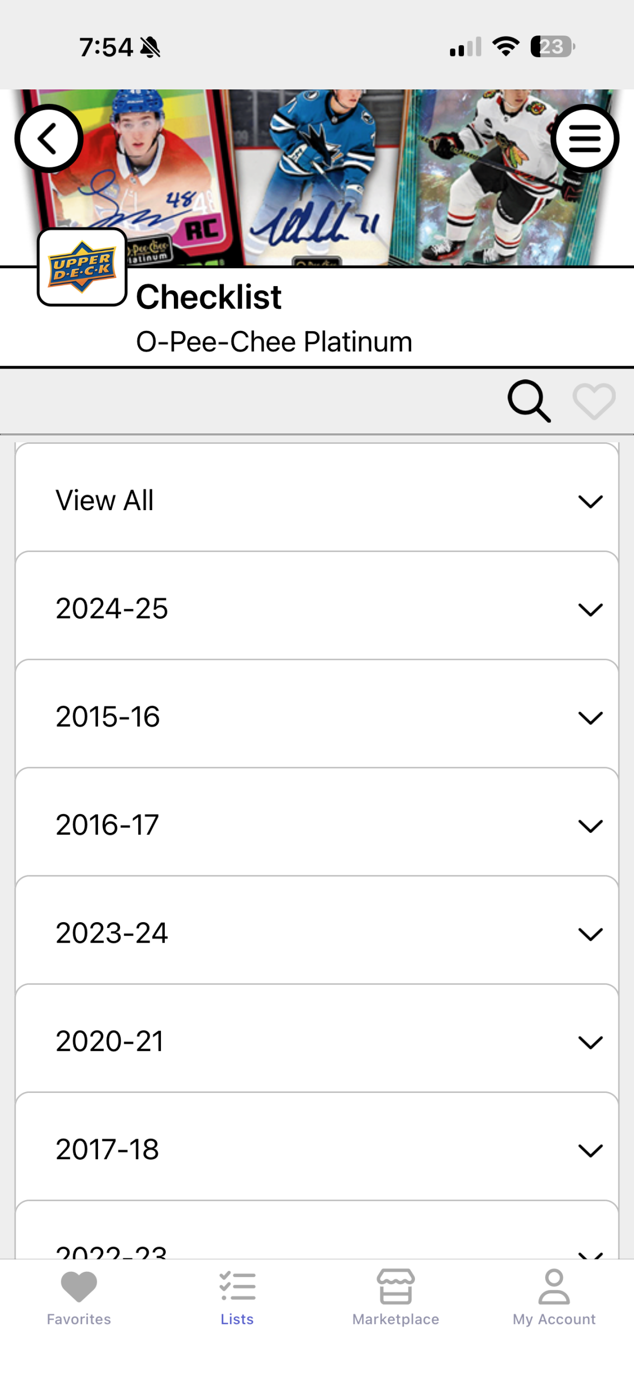634x1379 pixels.
Task: Click the 2023-24 chevron arrow
Action: [590, 934]
